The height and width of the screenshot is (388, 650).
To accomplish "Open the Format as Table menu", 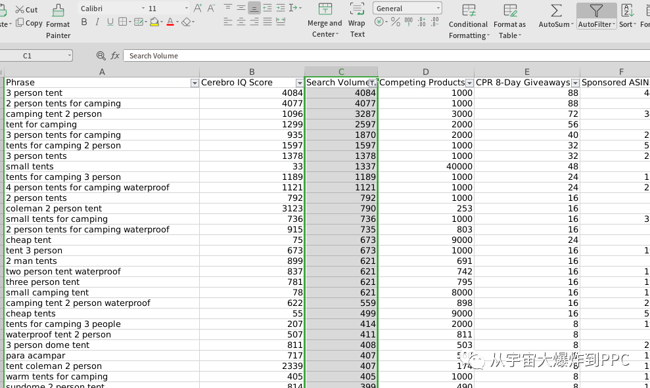I will coord(509,21).
